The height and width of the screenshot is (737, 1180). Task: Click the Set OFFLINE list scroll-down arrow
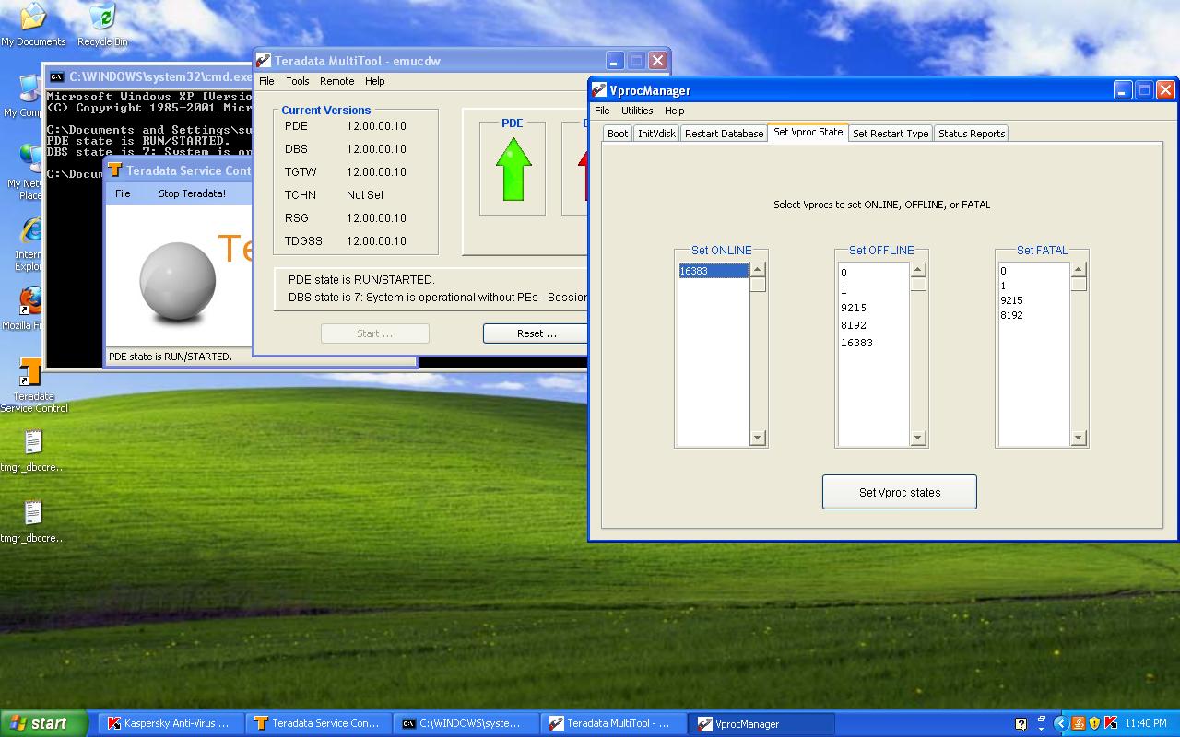tap(918, 438)
